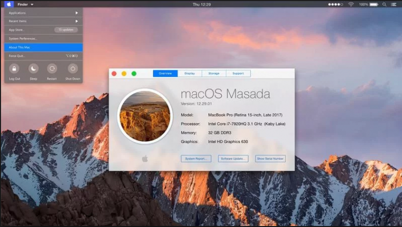Select About This Mac menu entry
402x227 pixels.
(x=43, y=47)
